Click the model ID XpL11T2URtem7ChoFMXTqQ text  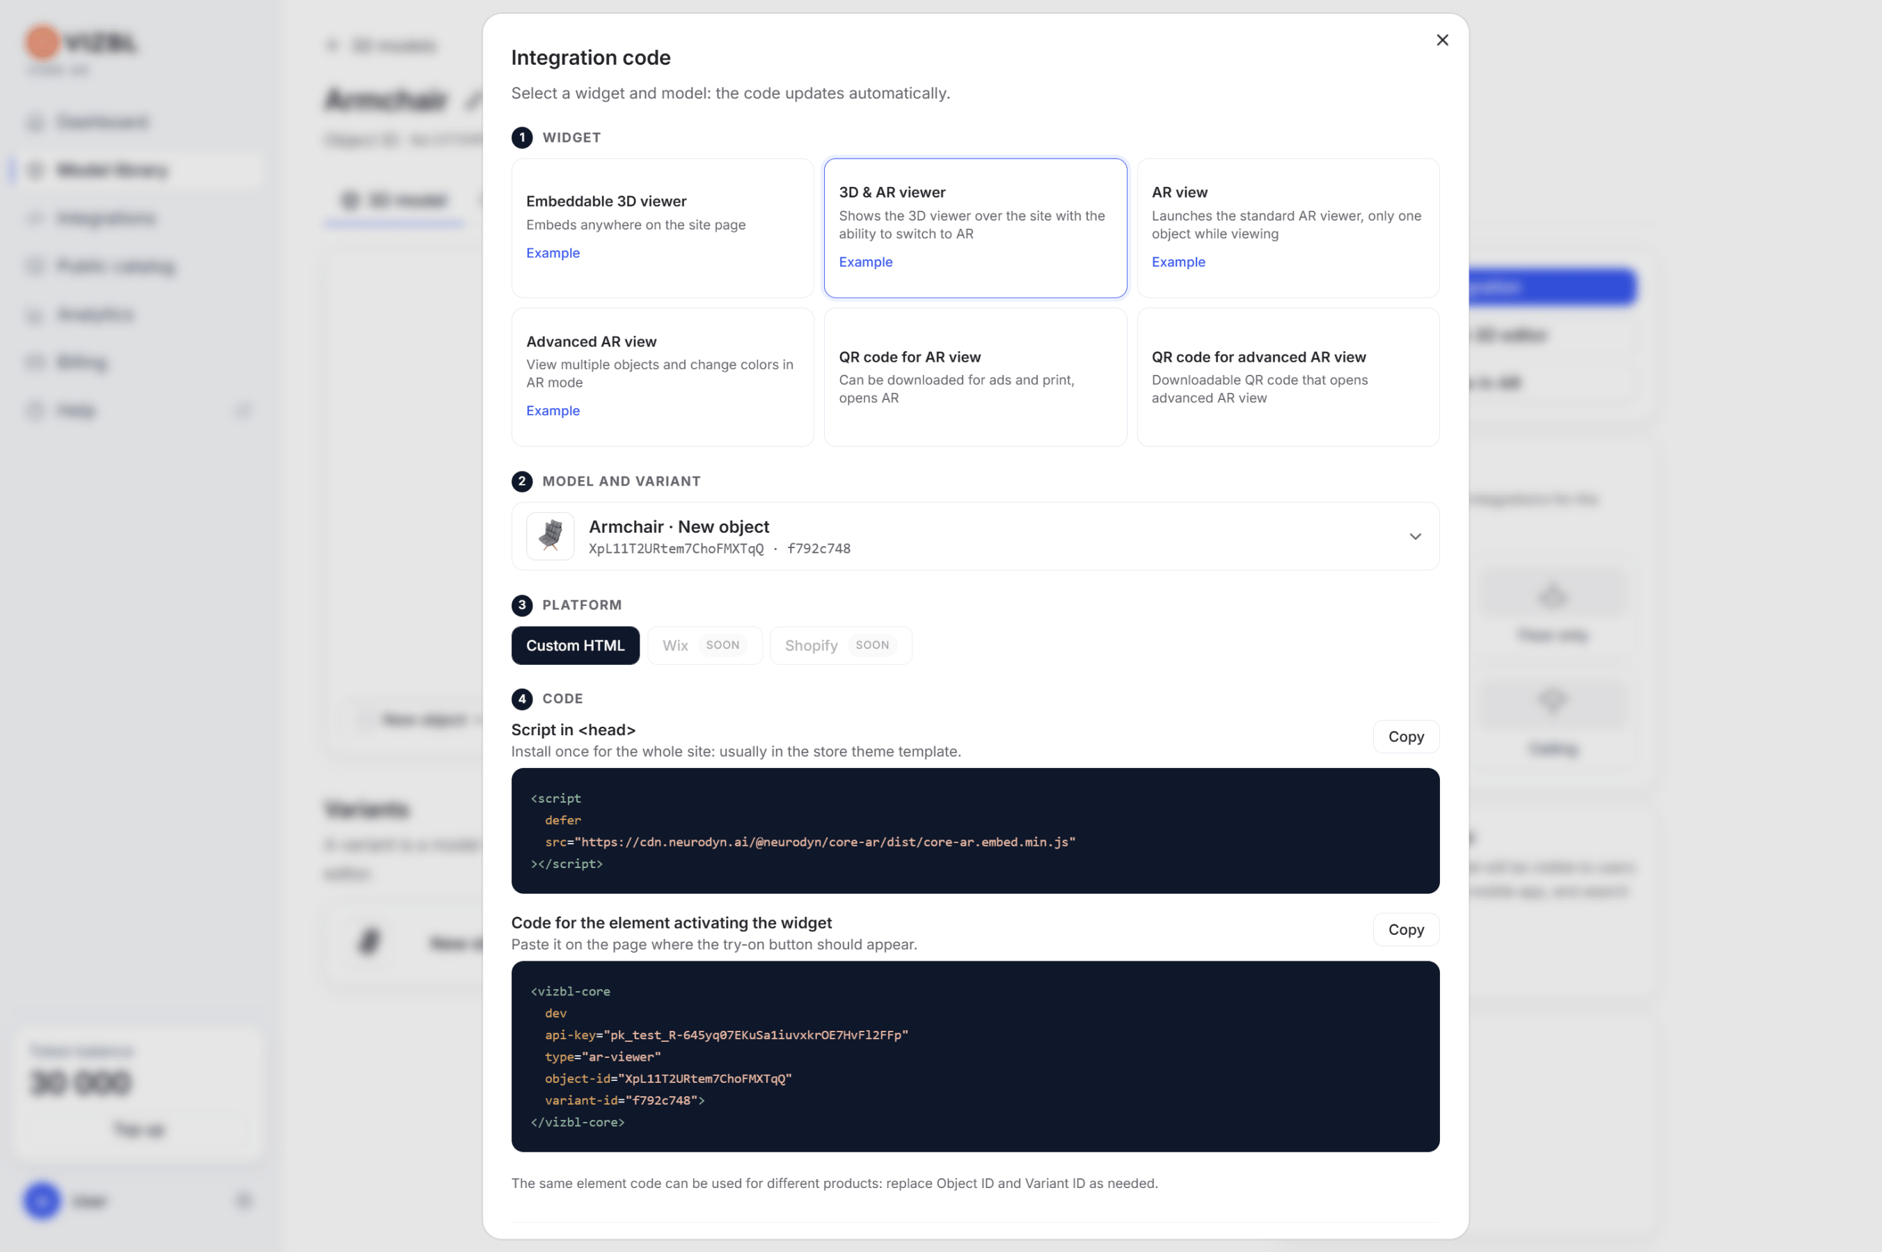click(x=676, y=549)
